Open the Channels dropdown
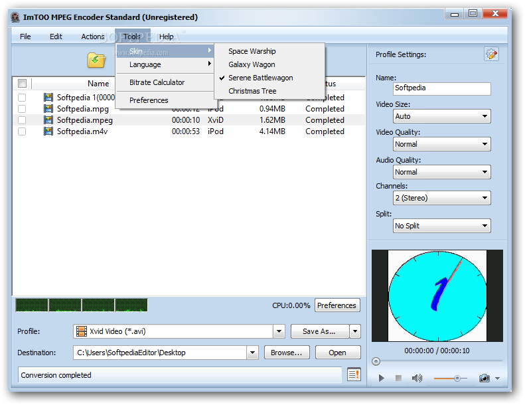The image size is (525, 405). click(x=441, y=198)
